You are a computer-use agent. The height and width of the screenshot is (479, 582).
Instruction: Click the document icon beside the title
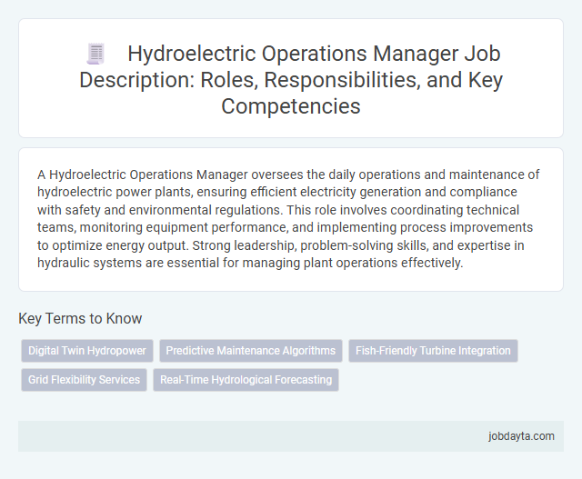[x=96, y=54]
